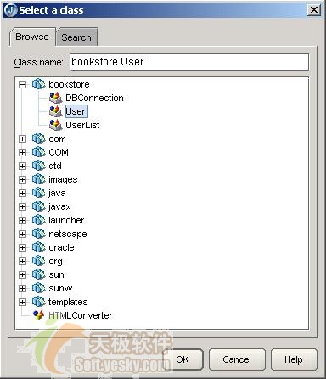Confirm selection with OK button
326x379 pixels.
tap(183, 359)
